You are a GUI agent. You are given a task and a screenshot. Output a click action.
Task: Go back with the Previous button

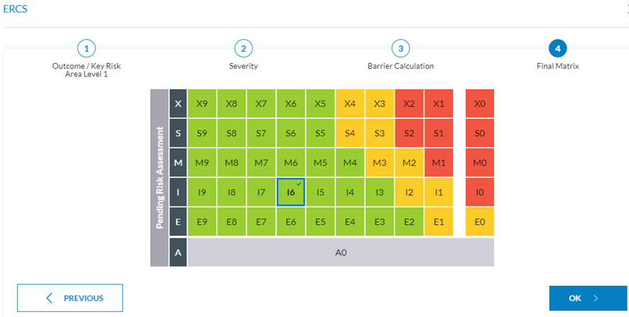(x=70, y=298)
